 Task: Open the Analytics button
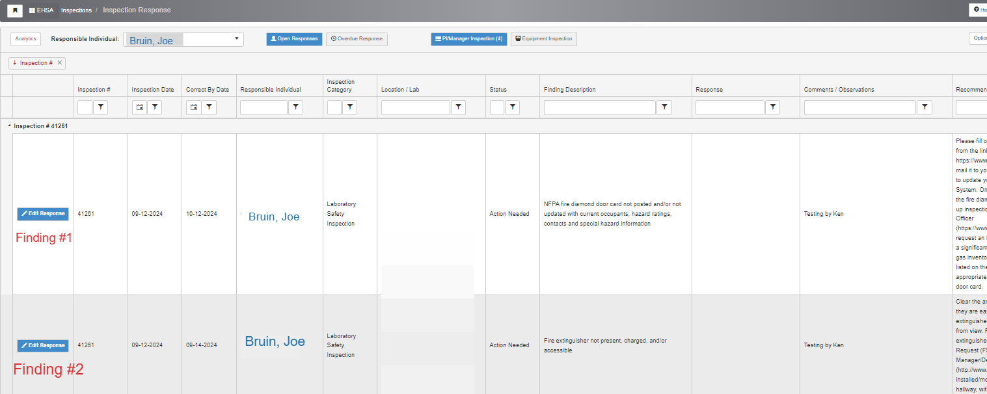(x=26, y=39)
